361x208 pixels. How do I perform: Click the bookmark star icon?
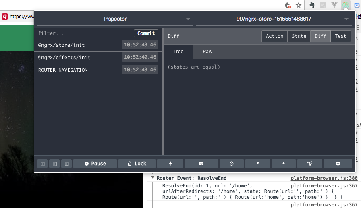(x=299, y=5)
